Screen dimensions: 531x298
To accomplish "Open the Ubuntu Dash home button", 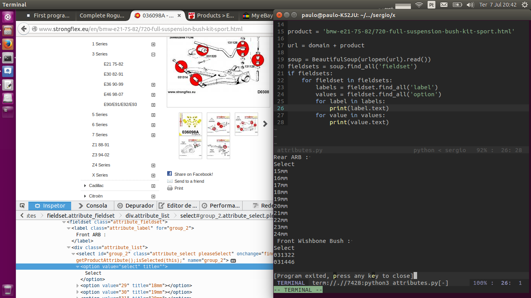I will [x=8, y=17].
